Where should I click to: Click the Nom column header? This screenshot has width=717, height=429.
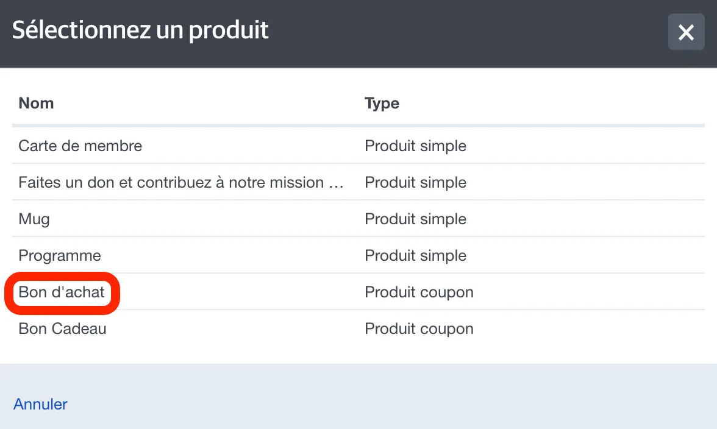point(36,103)
